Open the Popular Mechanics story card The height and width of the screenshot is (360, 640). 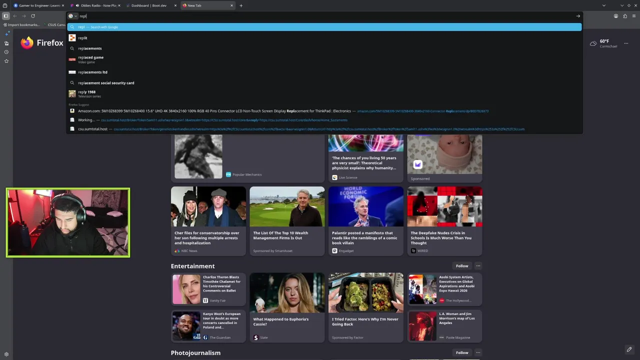coord(247,157)
